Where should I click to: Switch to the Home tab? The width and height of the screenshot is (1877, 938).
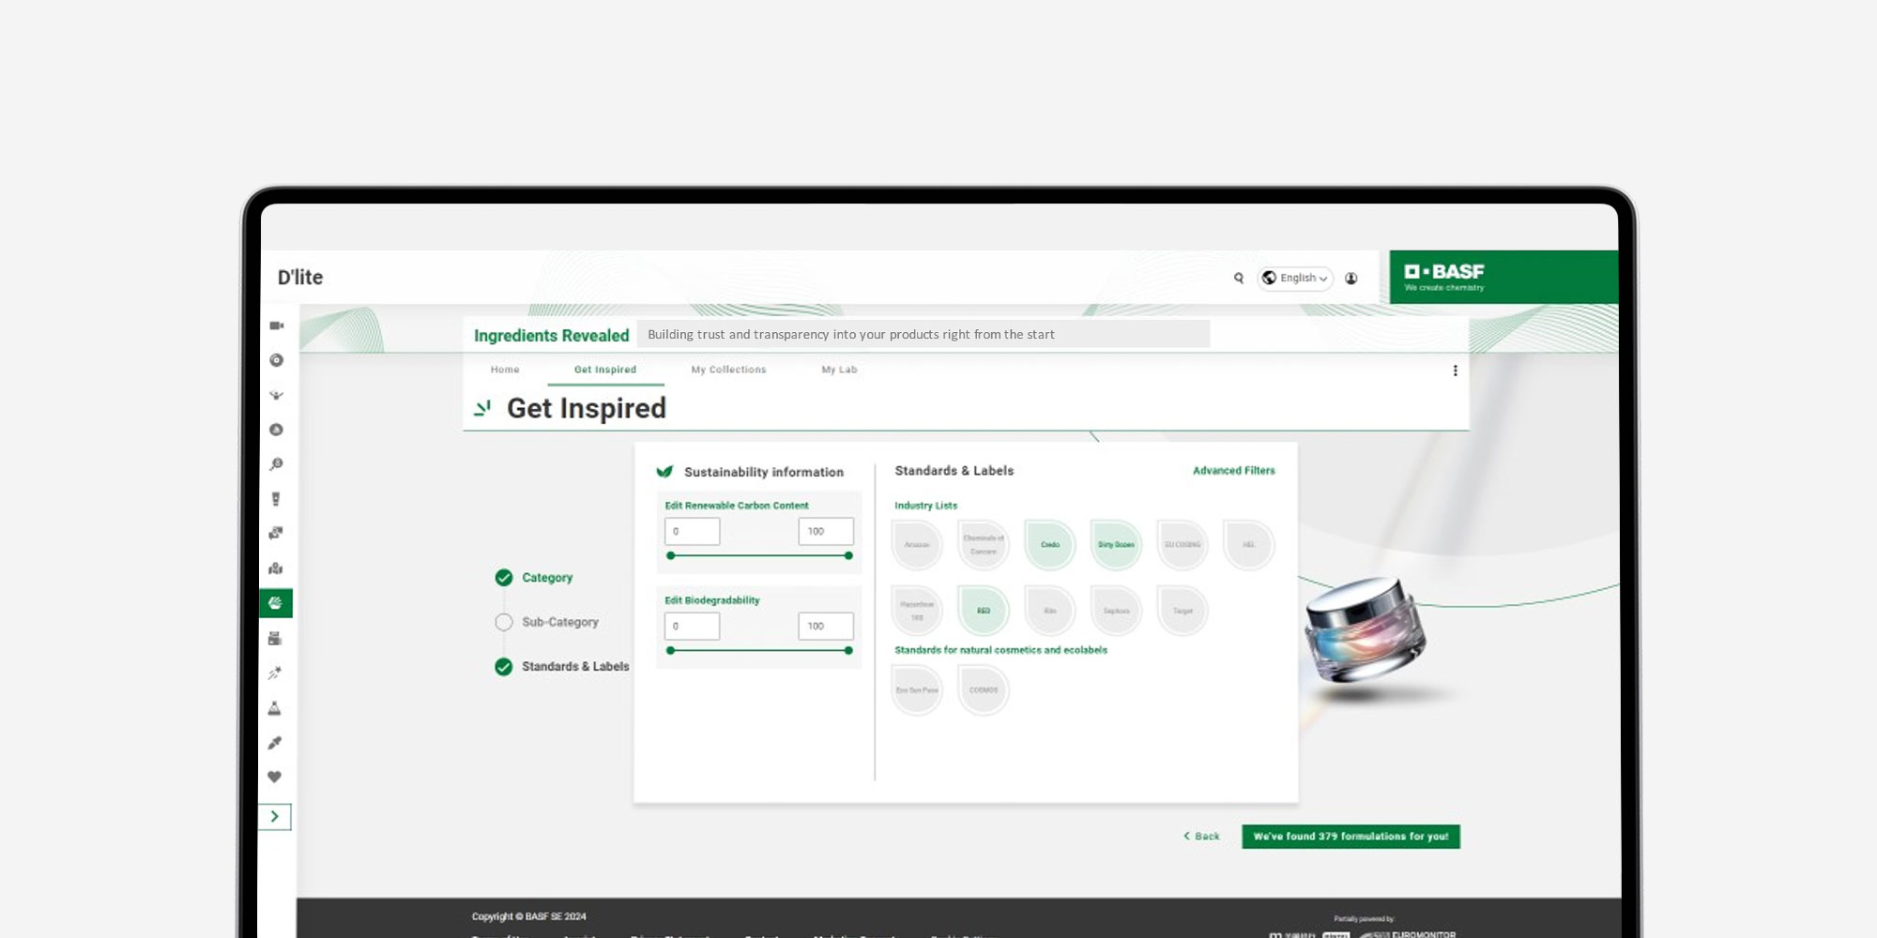[505, 370]
